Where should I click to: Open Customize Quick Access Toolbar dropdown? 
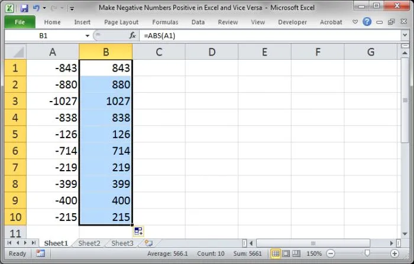[72, 8]
